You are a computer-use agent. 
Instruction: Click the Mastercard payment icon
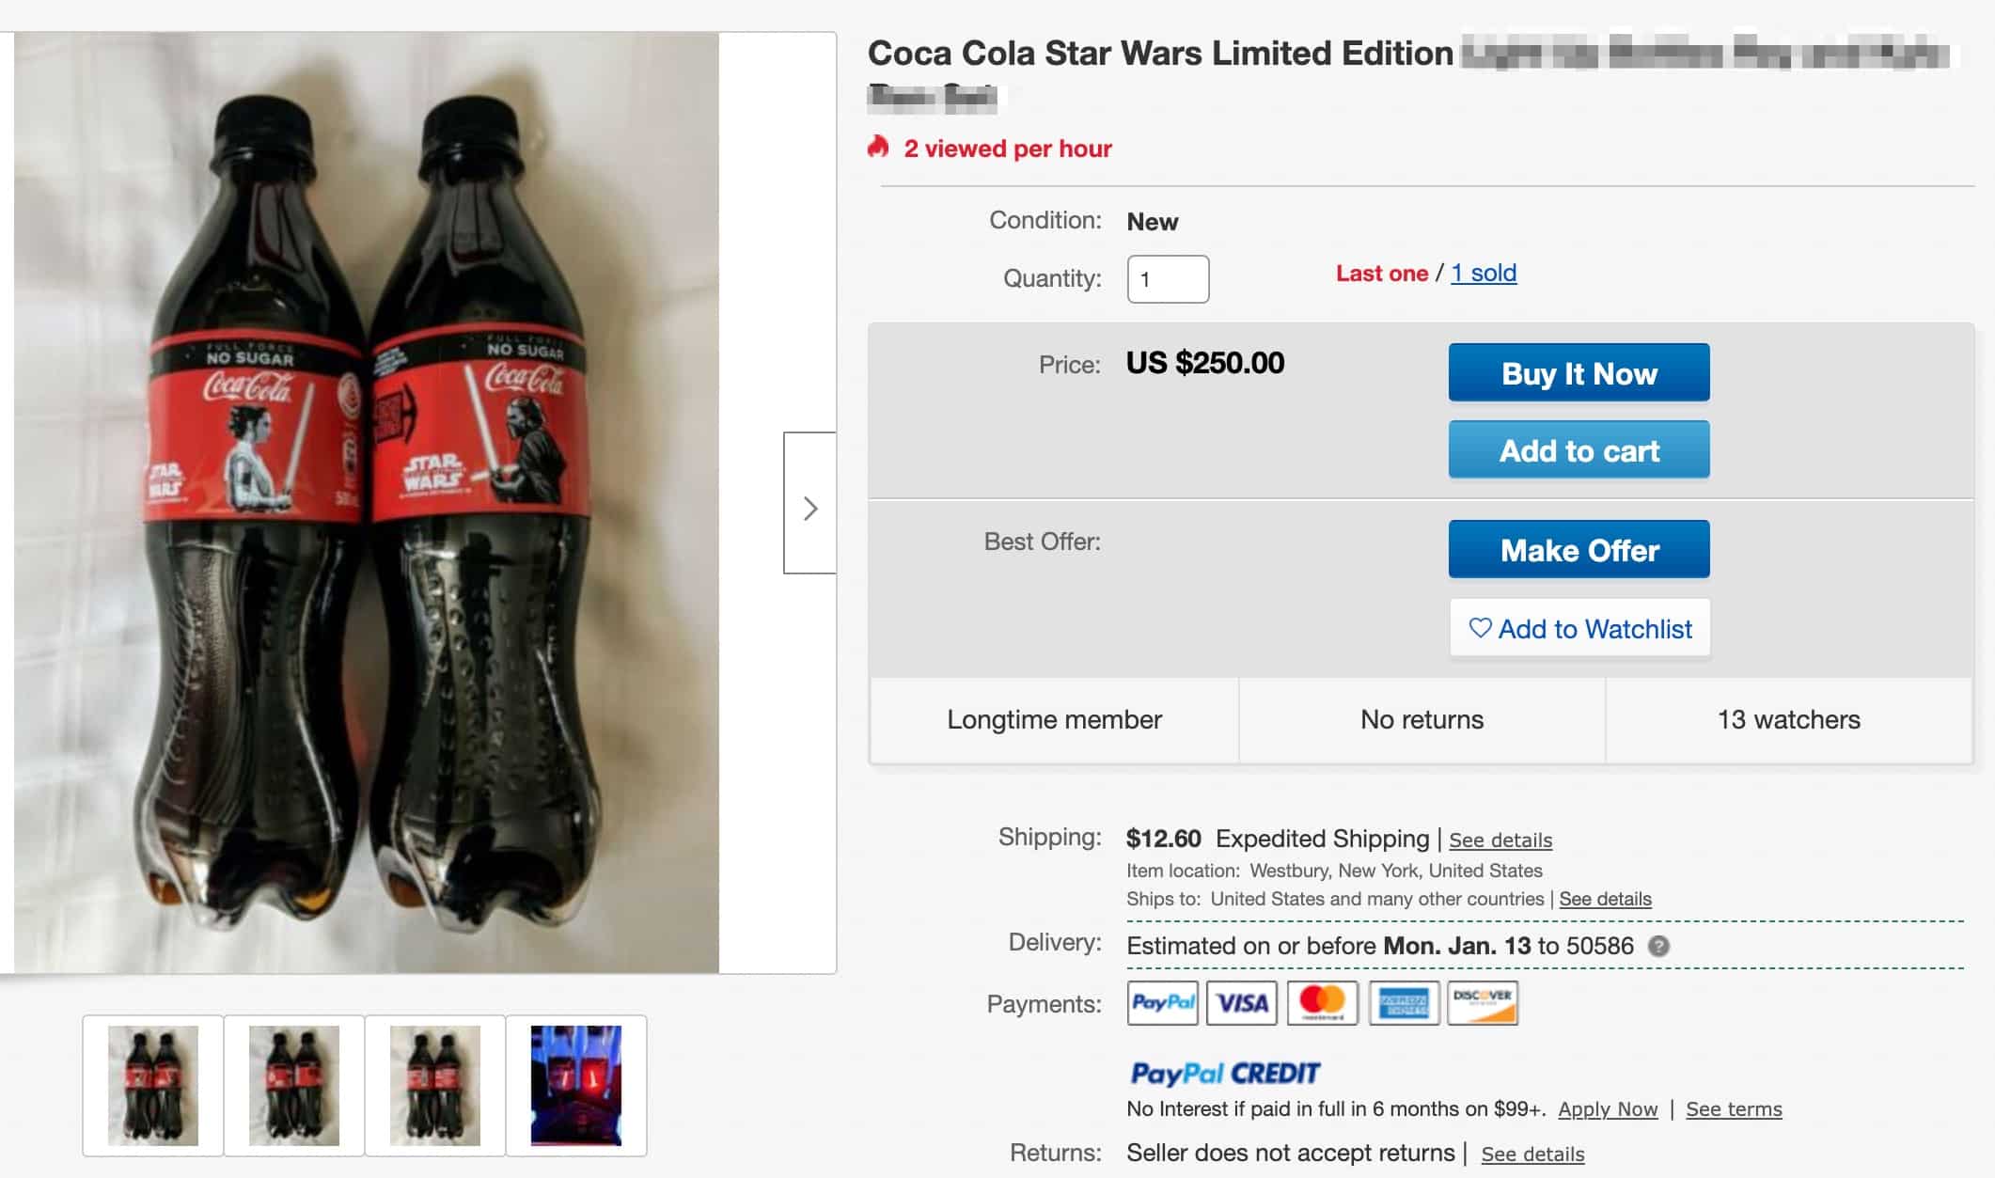(1322, 1003)
